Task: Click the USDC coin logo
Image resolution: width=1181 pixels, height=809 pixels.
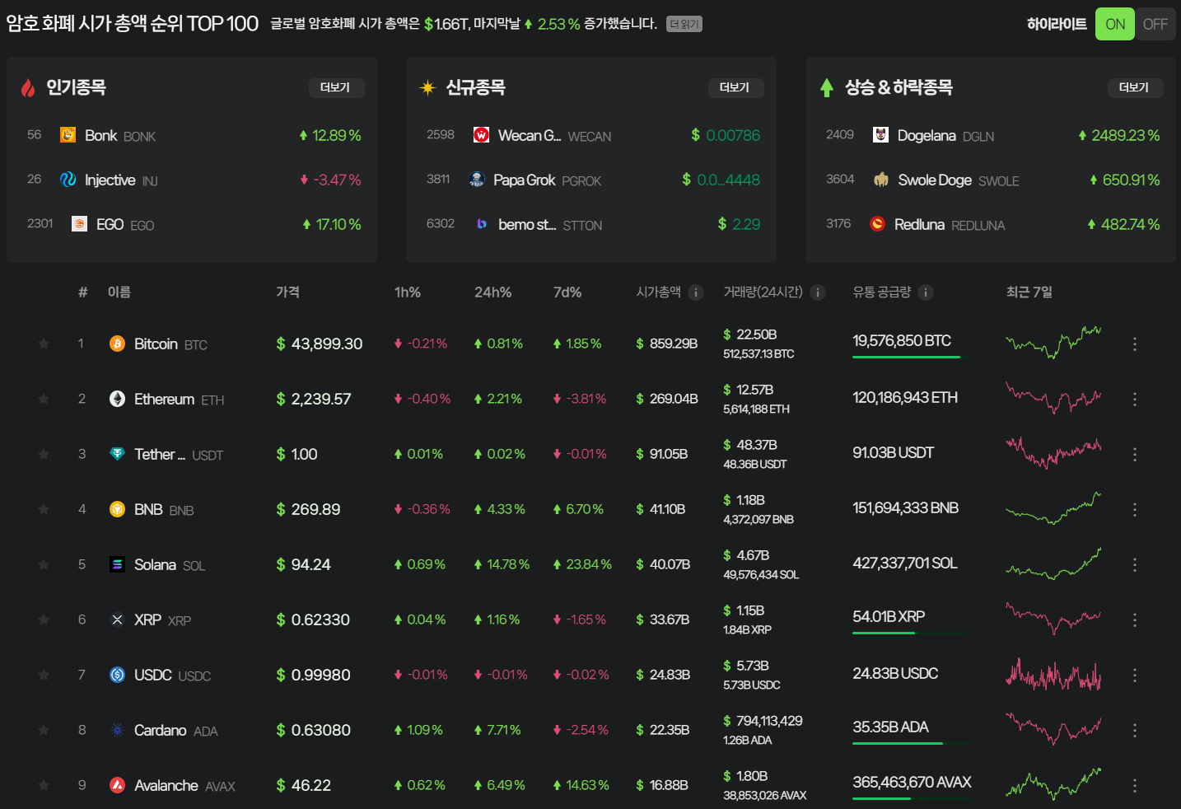Action: pyautogui.click(x=118, y=675)
